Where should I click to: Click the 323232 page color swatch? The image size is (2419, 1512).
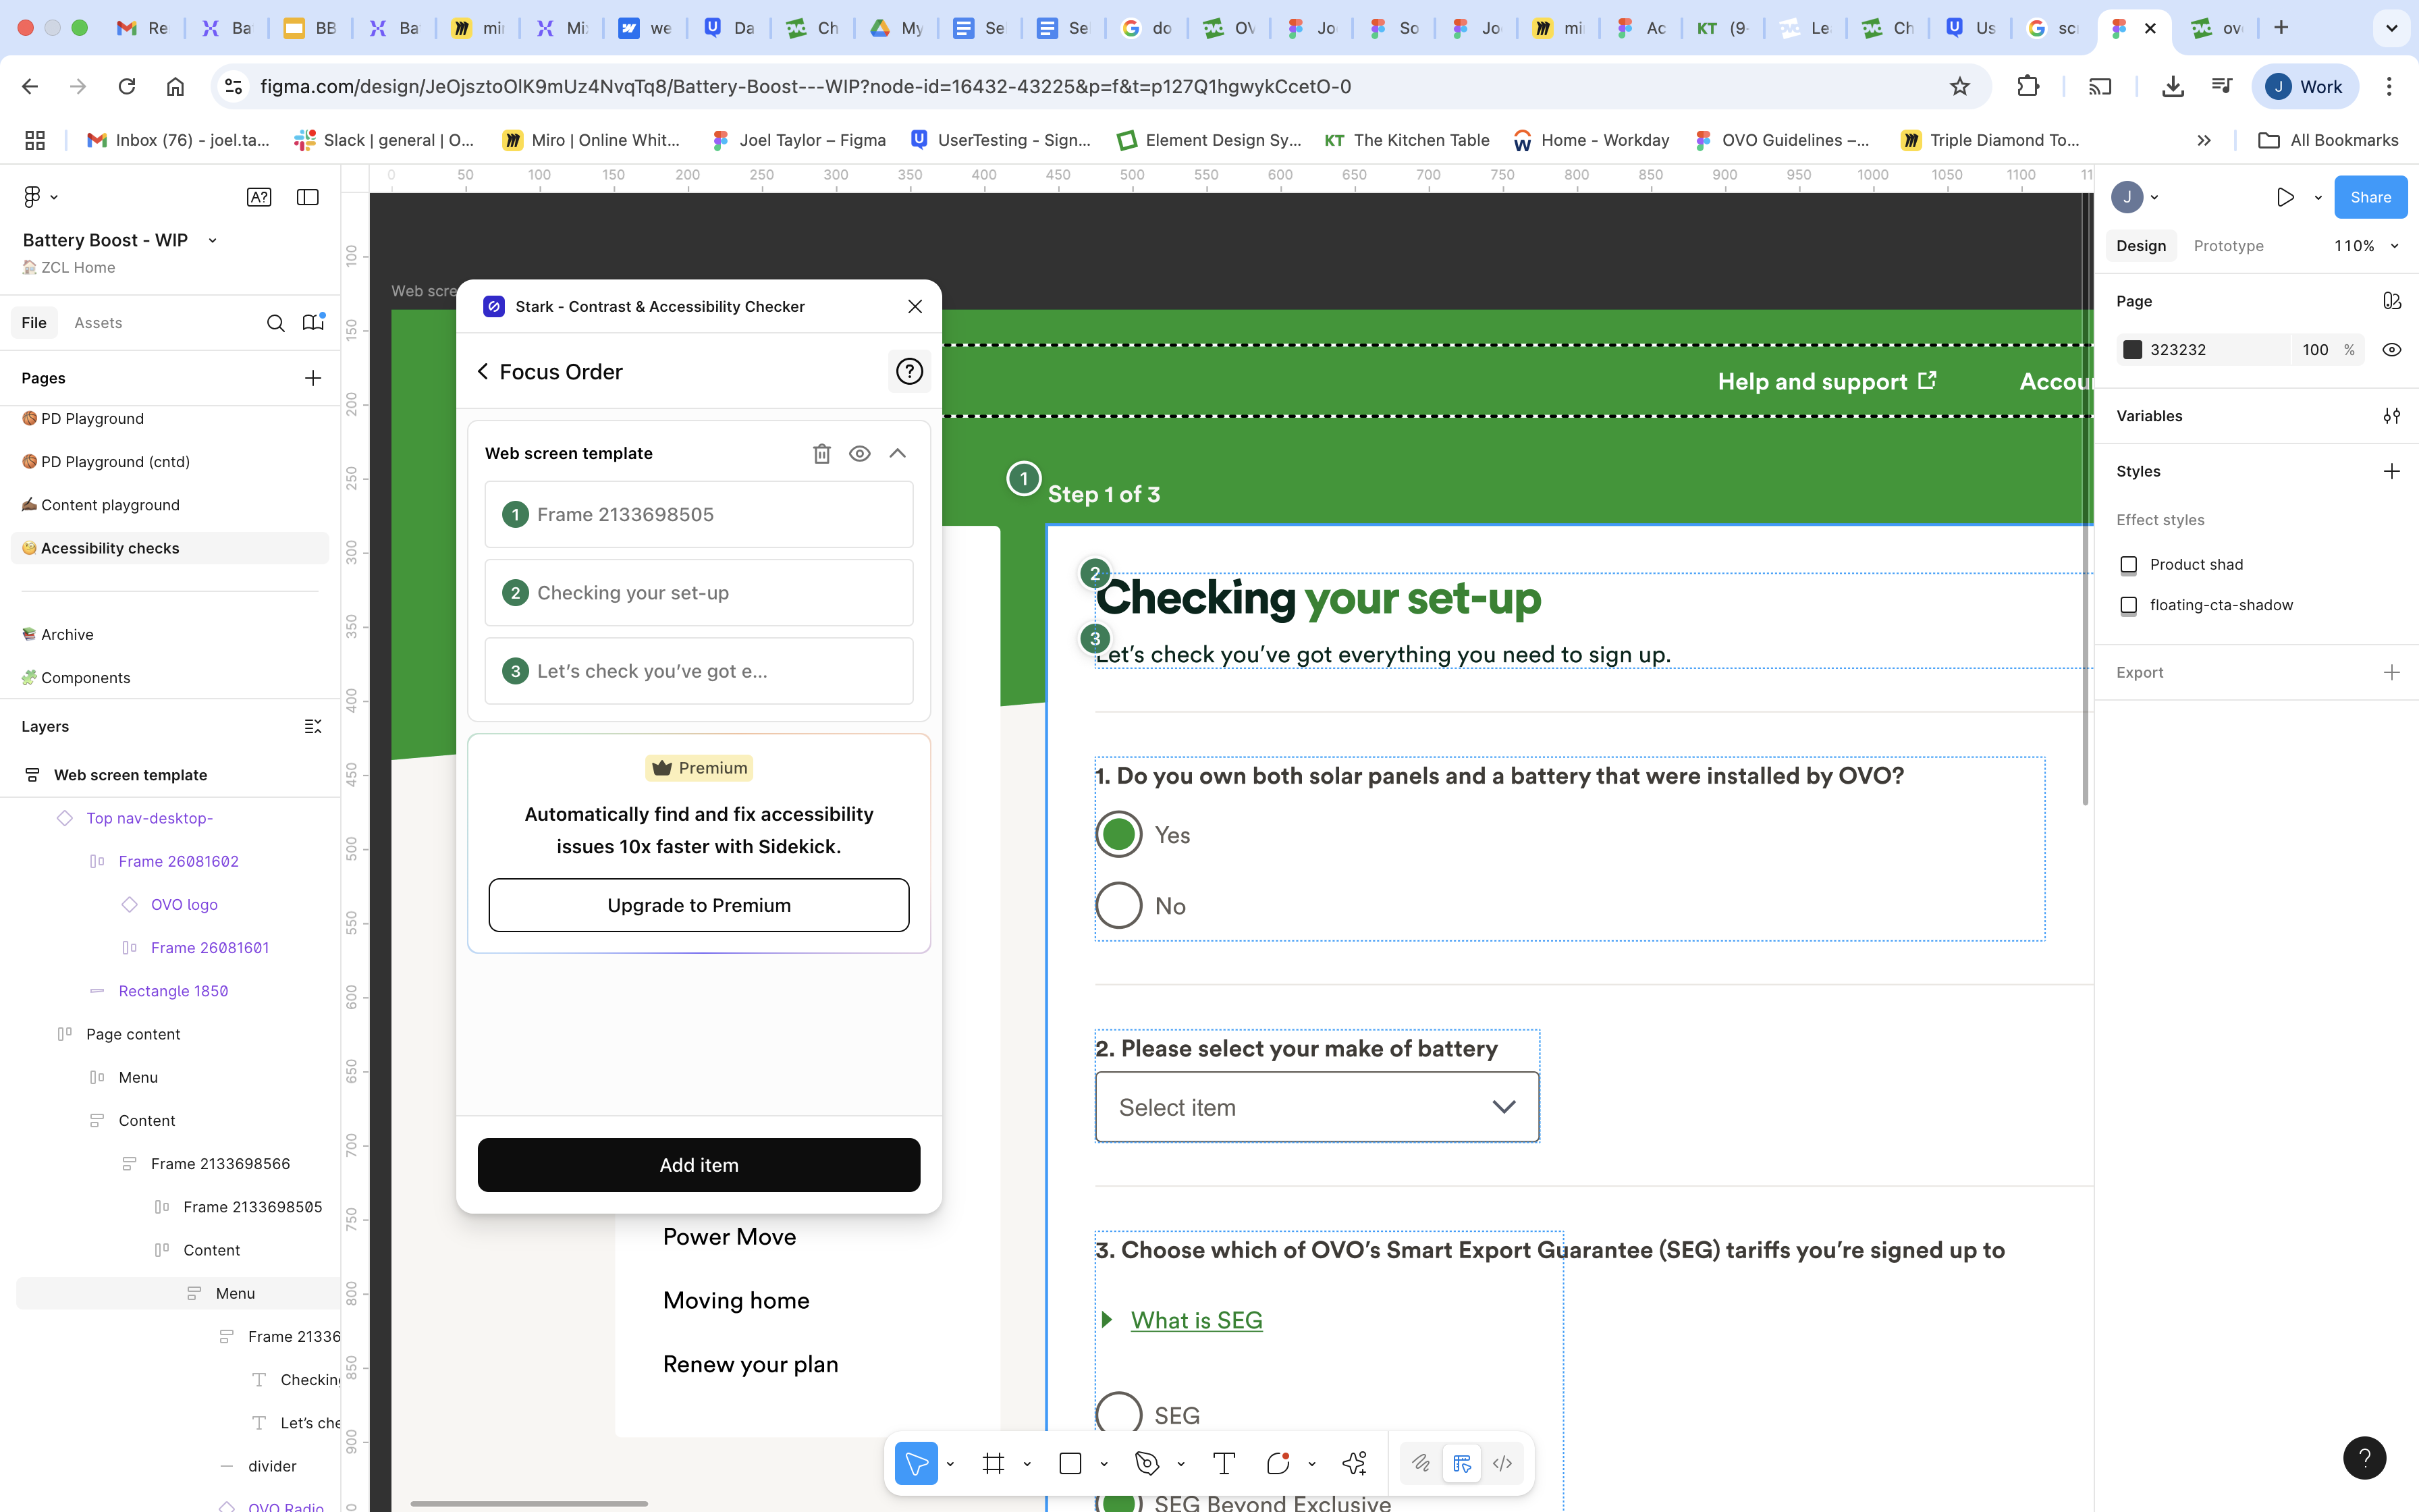[x=2132, y=350]
